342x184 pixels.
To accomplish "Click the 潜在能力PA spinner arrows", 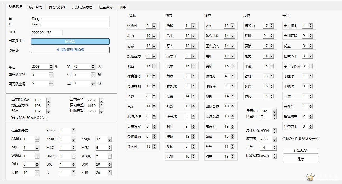I will pyautogui.click(x=48, y=105).
